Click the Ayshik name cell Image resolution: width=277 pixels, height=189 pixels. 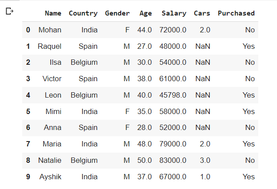point(50,177)
